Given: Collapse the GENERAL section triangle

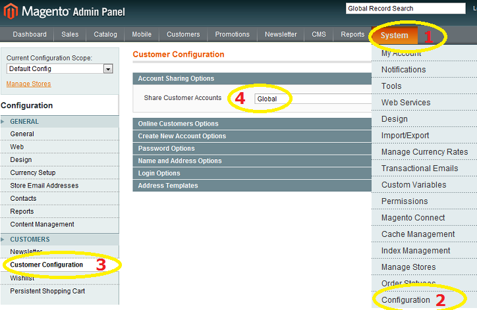Looking at the screenshot, I should tap(3, 122).
